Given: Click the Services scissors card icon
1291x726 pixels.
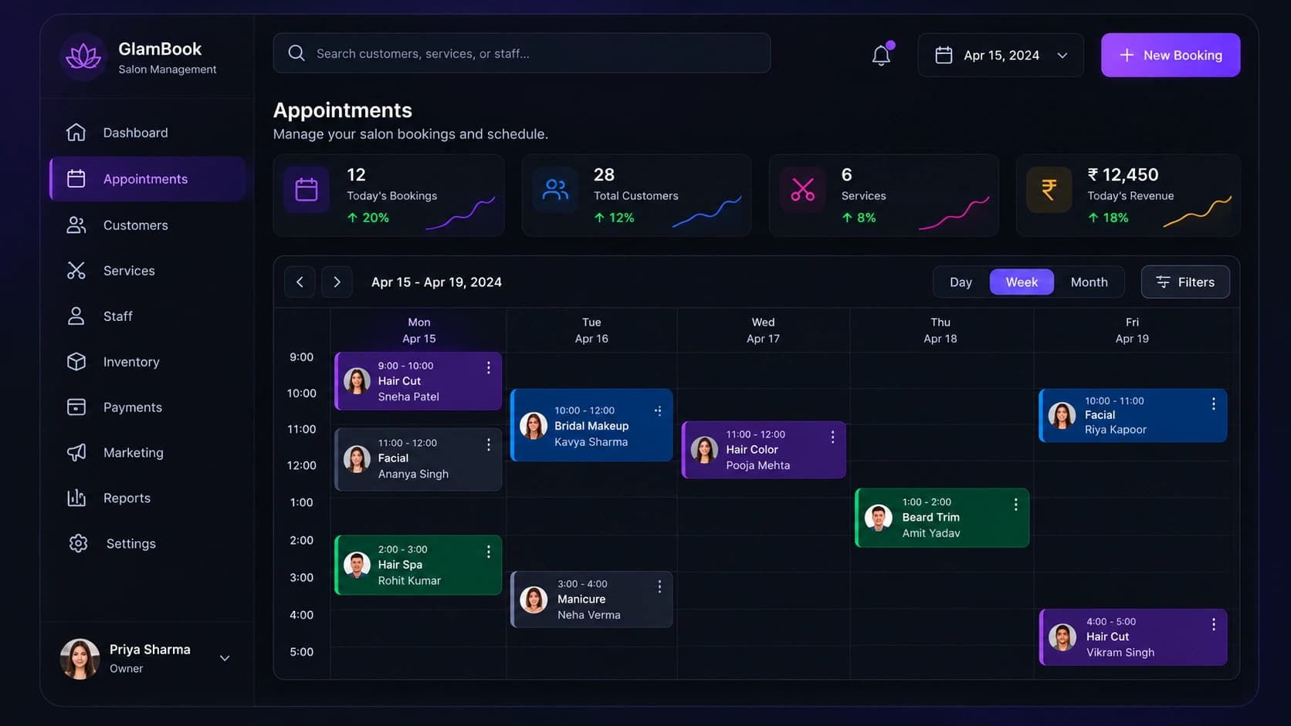Looking at the screenshot, I should coord(802,189).
